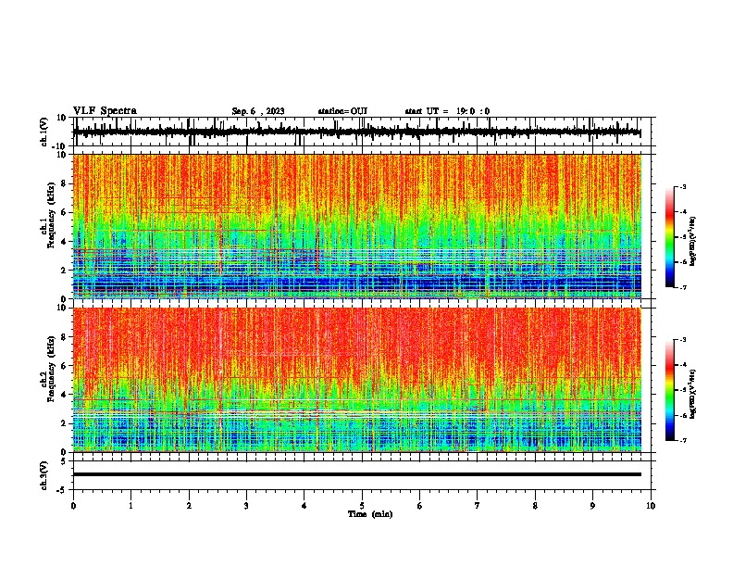Click the "station=OUI" header label

(x=342, y=111)
